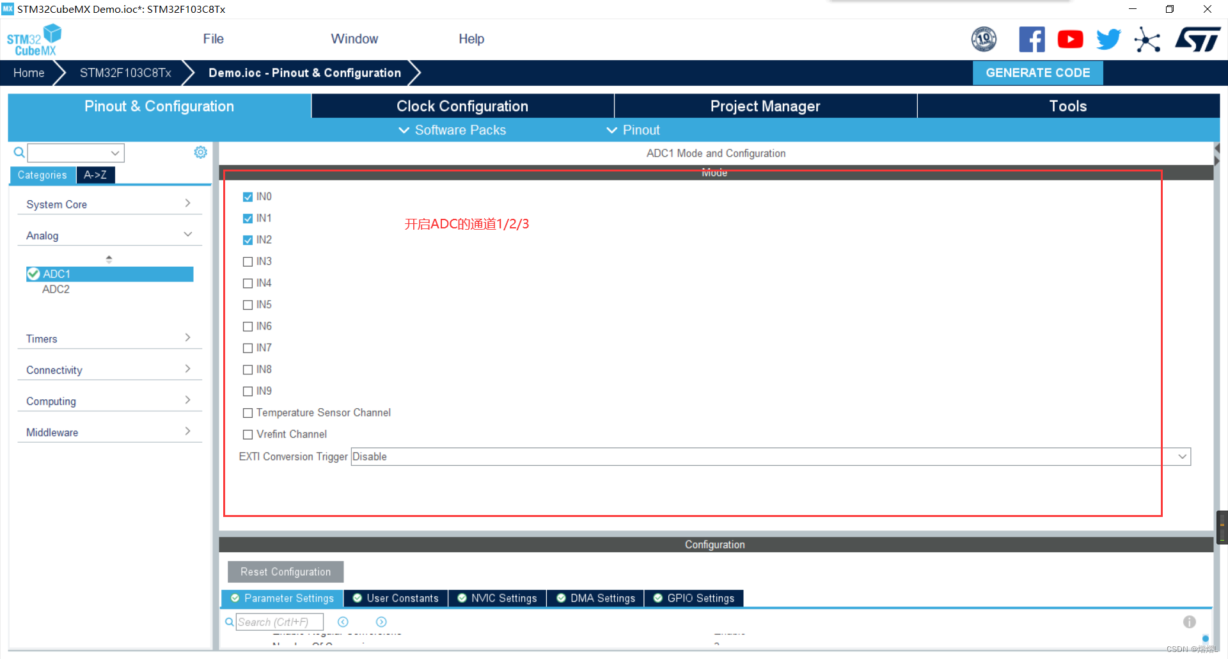The height and width of the screenshot is (659, 1228).
Task: Switch to Clock Configuration tab
Action: (462, 106)
